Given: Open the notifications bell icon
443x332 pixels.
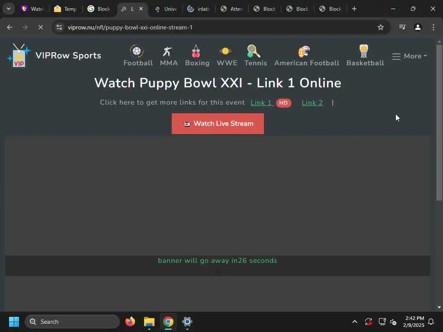Looking at the screenshot, I should click(431, 322).
